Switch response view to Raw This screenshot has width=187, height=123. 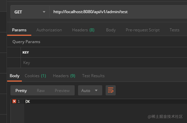(41, 91)
